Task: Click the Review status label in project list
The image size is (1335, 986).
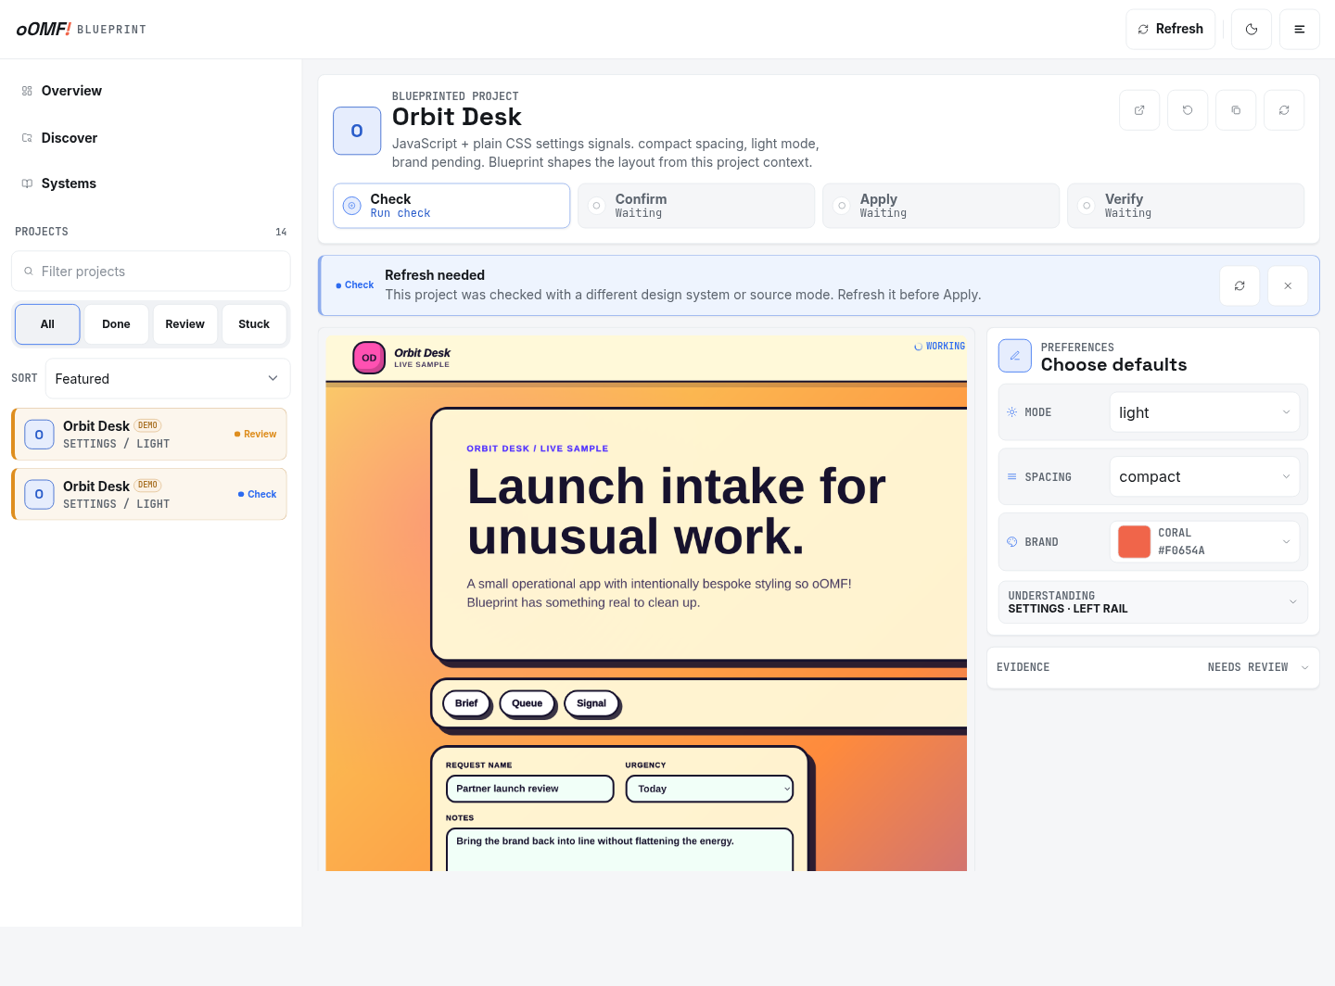Action: (256, 435)
